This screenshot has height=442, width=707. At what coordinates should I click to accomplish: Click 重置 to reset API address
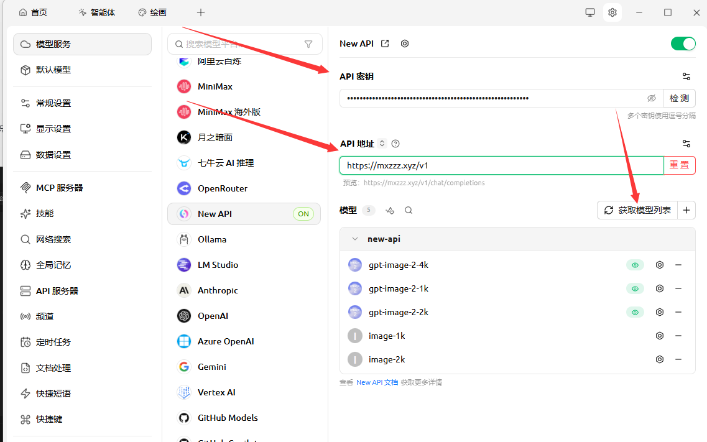pos(679,165)
